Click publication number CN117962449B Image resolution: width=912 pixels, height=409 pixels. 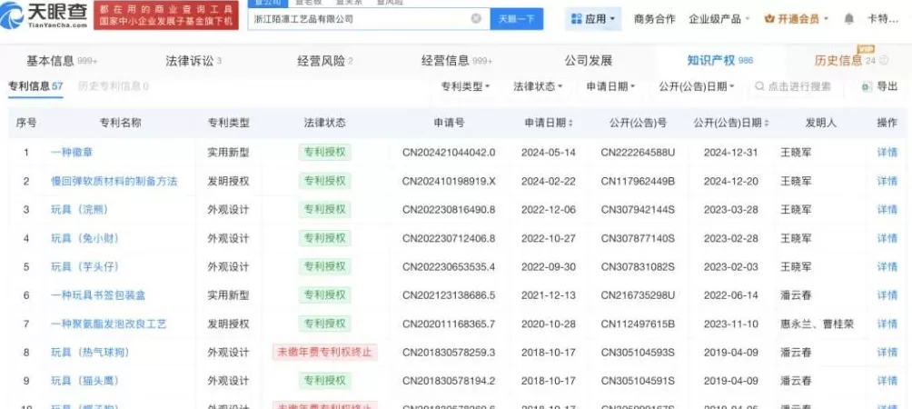point(638,181)
